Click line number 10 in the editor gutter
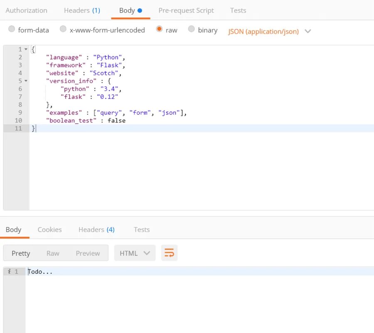The height and width of the screenshot is (333, 374). [x=18, y=120]
